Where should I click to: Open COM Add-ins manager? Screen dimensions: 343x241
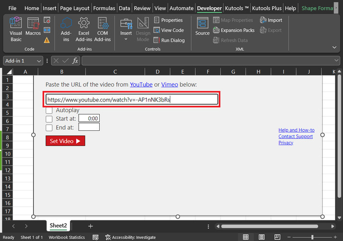click(103, 29)
